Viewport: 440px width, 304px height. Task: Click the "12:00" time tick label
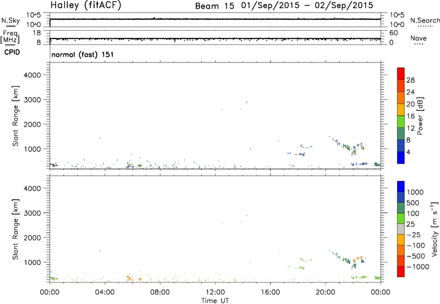point(215,292)
